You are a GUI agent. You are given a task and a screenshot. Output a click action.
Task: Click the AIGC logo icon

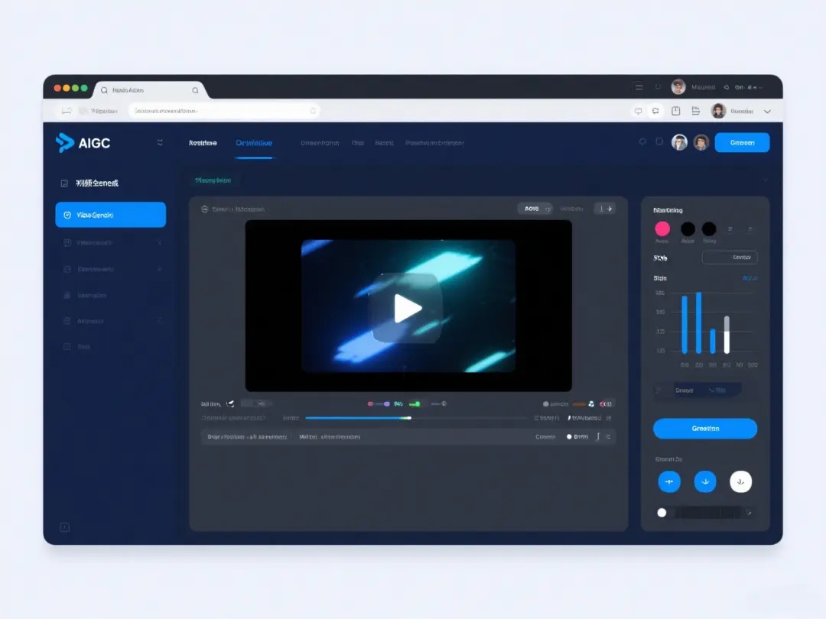[64, 142]
